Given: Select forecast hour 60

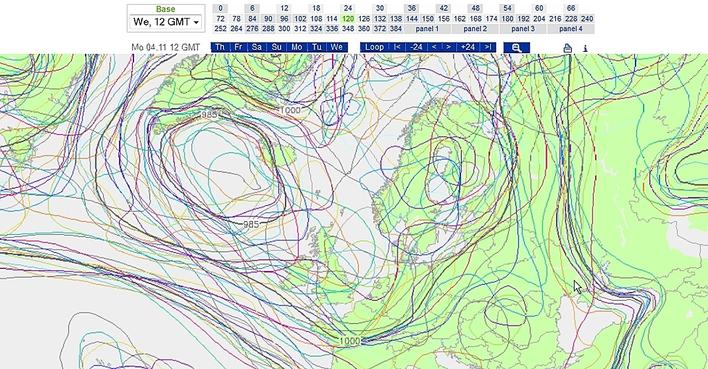Looking at the screenshot, I should tap(539, 8).
